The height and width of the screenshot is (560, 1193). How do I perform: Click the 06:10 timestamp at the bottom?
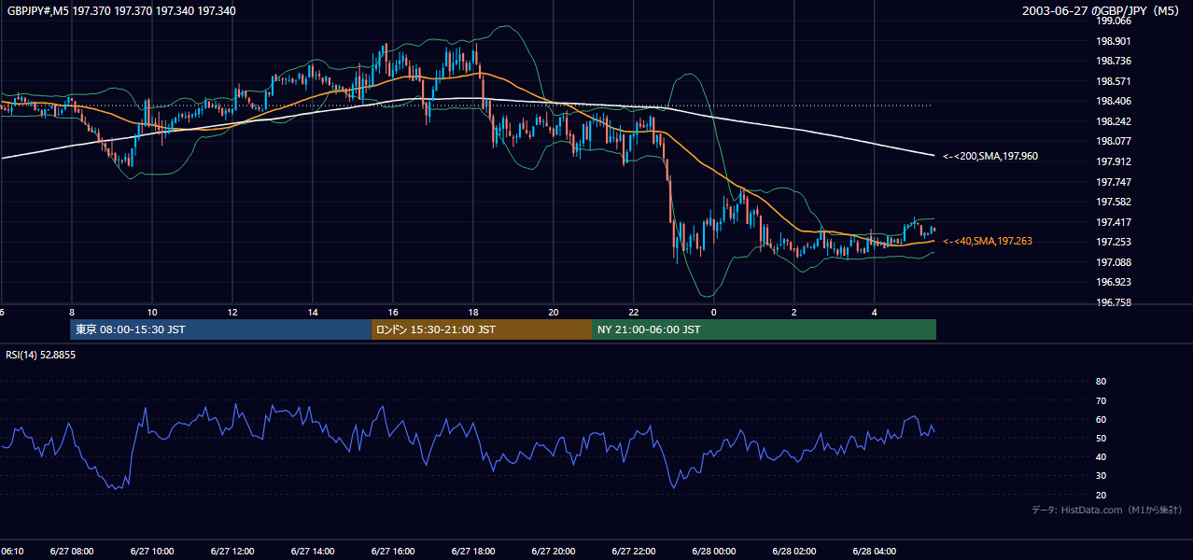pos(12,551)
